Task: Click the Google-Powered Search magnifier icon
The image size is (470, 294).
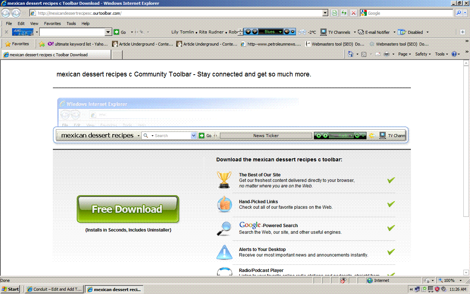Action: 224,228
